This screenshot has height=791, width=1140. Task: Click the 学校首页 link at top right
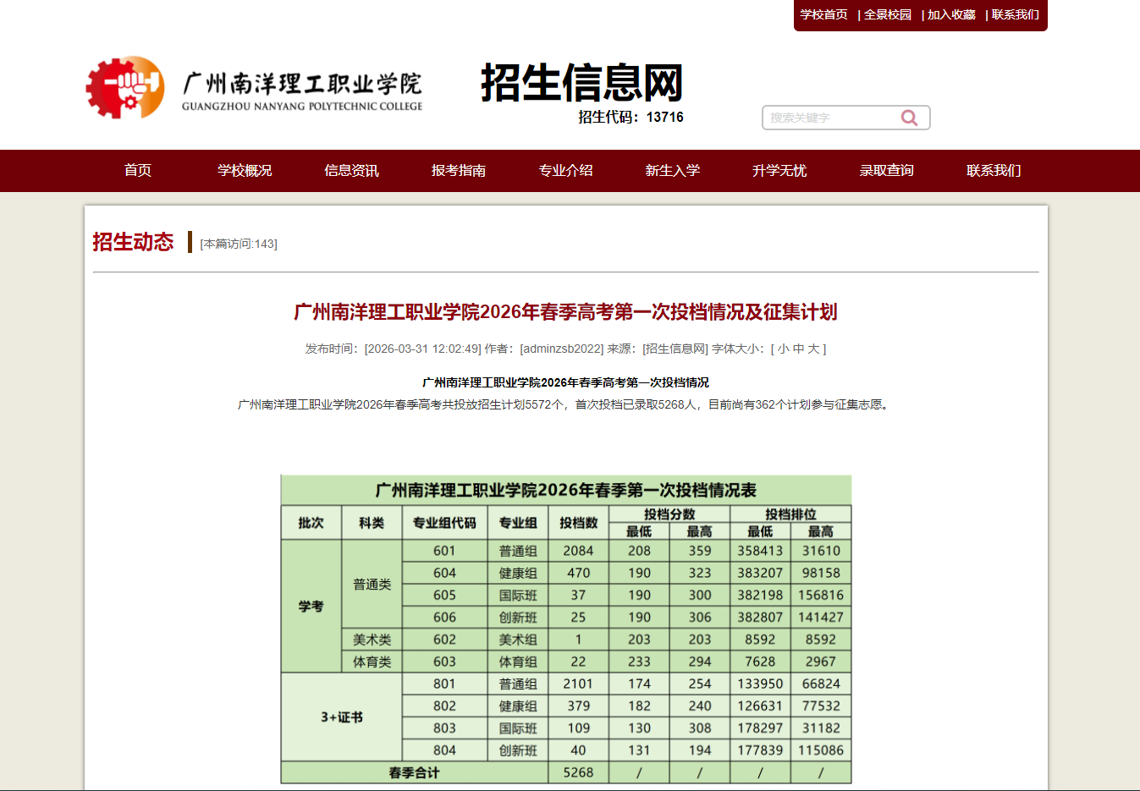point(823,14)
